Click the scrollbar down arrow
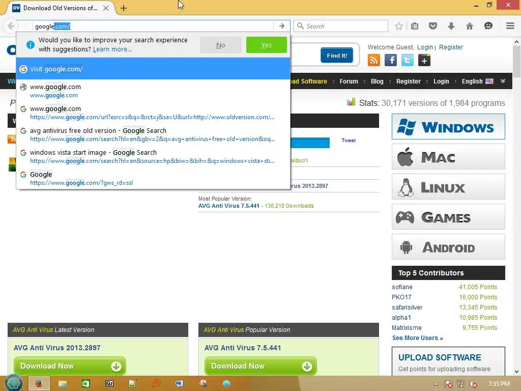The width and height of the screenshot is (521, 391). click(x=516, y=371)
